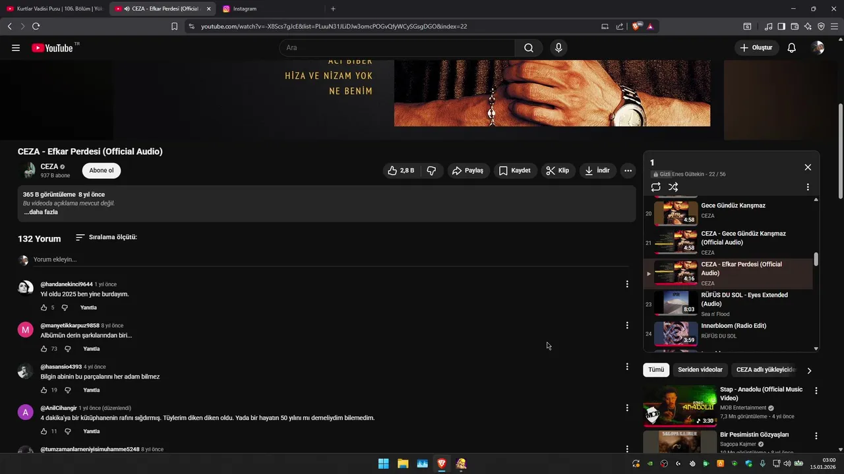
Task: Like handanekinci9644's comment
Action: (x=44, y=307)
